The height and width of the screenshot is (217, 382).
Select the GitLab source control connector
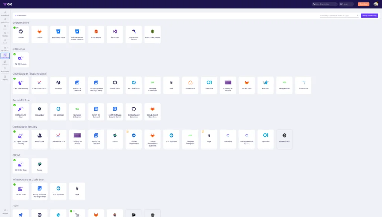tap(40, 34)
